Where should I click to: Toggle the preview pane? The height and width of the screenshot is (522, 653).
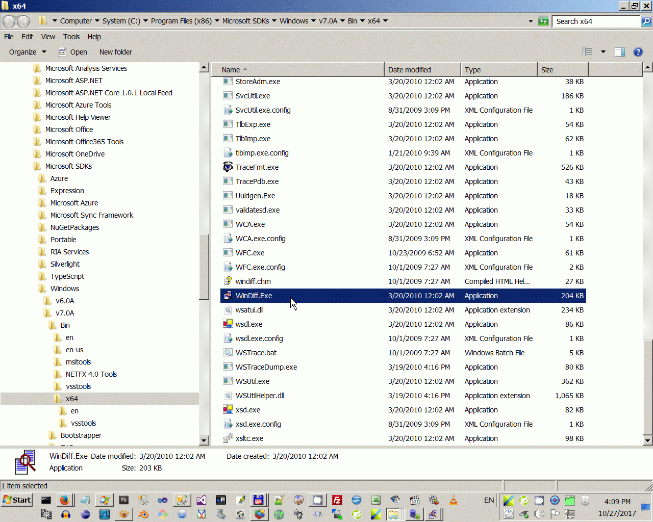coord(620,52)
